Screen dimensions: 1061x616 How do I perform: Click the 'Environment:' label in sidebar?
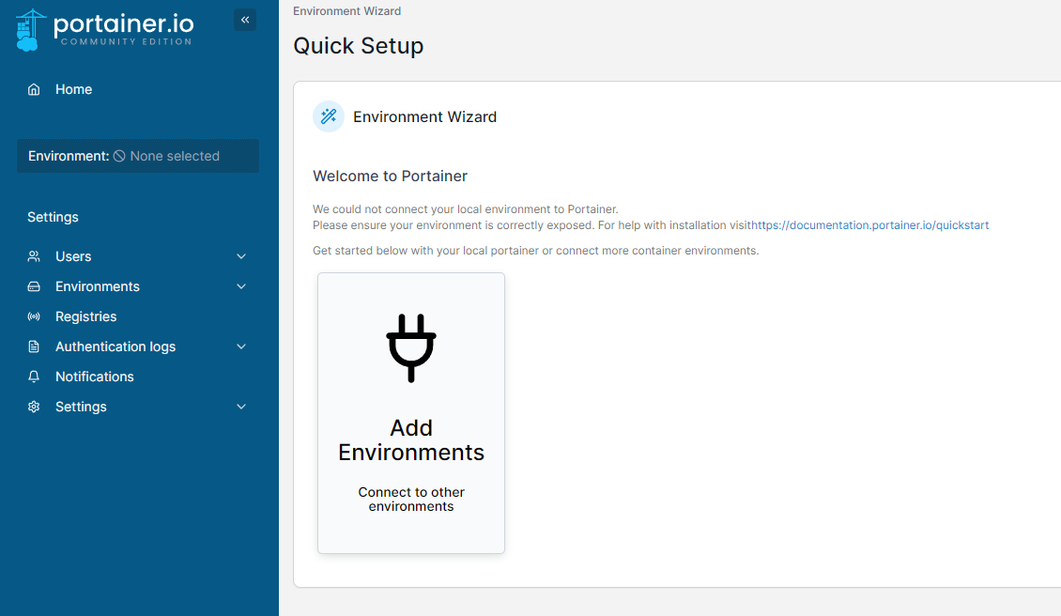click(69, 156)
